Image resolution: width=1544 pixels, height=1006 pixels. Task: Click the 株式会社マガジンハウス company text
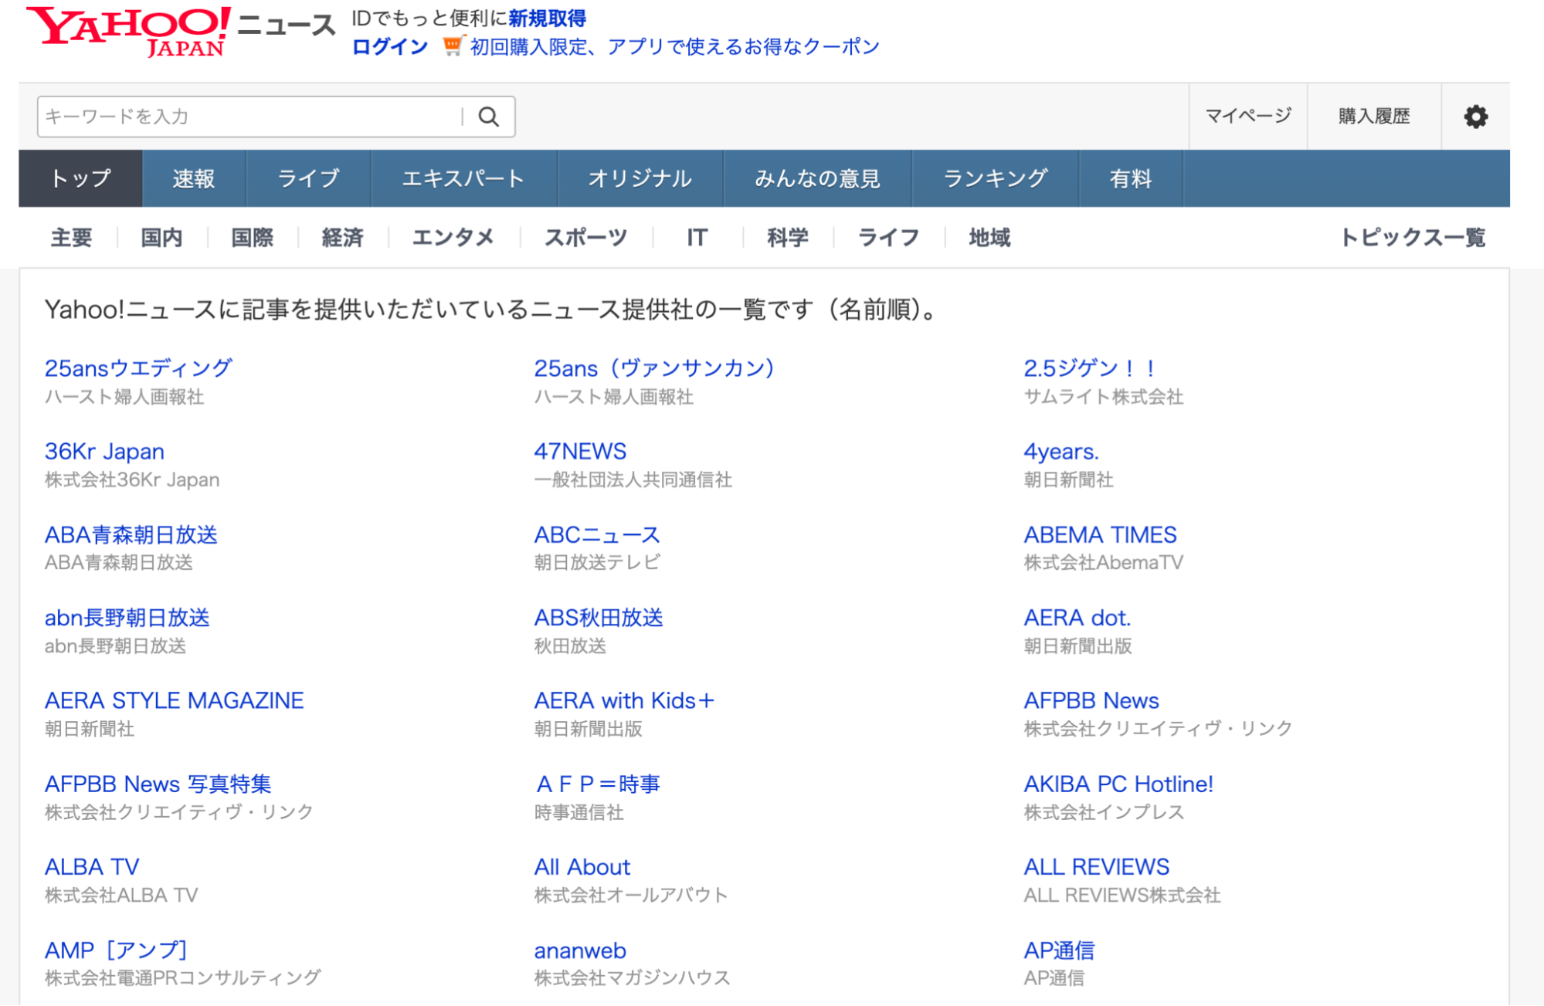click(633, 978)
